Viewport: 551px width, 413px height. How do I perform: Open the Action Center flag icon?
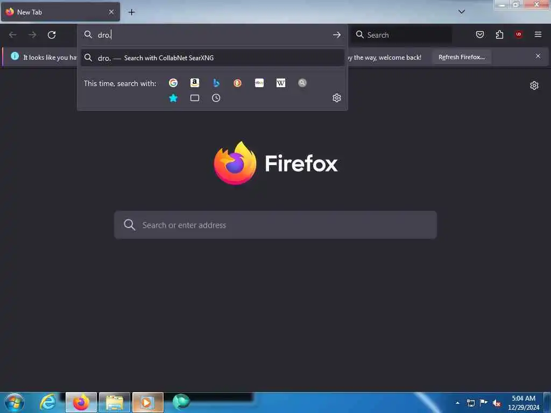484,403
